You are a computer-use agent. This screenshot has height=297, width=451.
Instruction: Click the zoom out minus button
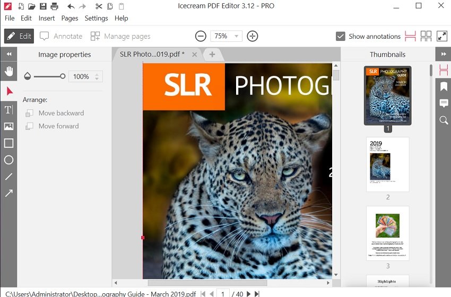(201, 36)
